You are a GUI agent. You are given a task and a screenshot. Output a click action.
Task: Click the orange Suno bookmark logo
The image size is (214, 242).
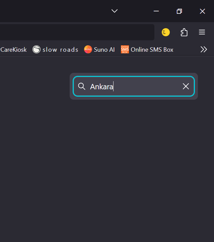point(88,50)
